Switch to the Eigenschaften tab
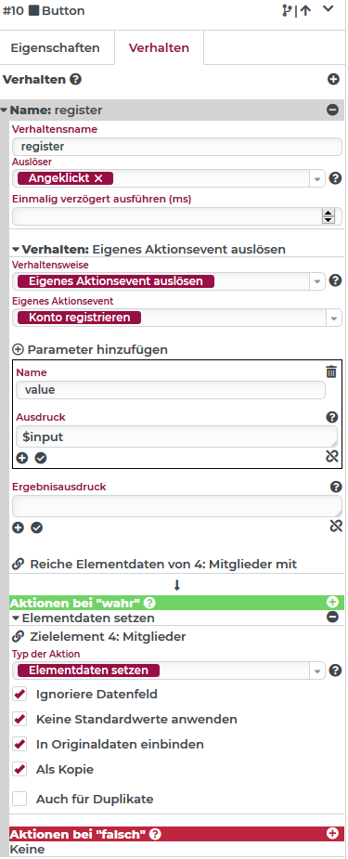The image size is (348, 859). [x=56, y=47]
